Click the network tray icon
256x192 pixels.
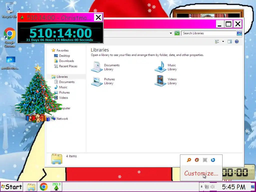[x=207, y=187]
